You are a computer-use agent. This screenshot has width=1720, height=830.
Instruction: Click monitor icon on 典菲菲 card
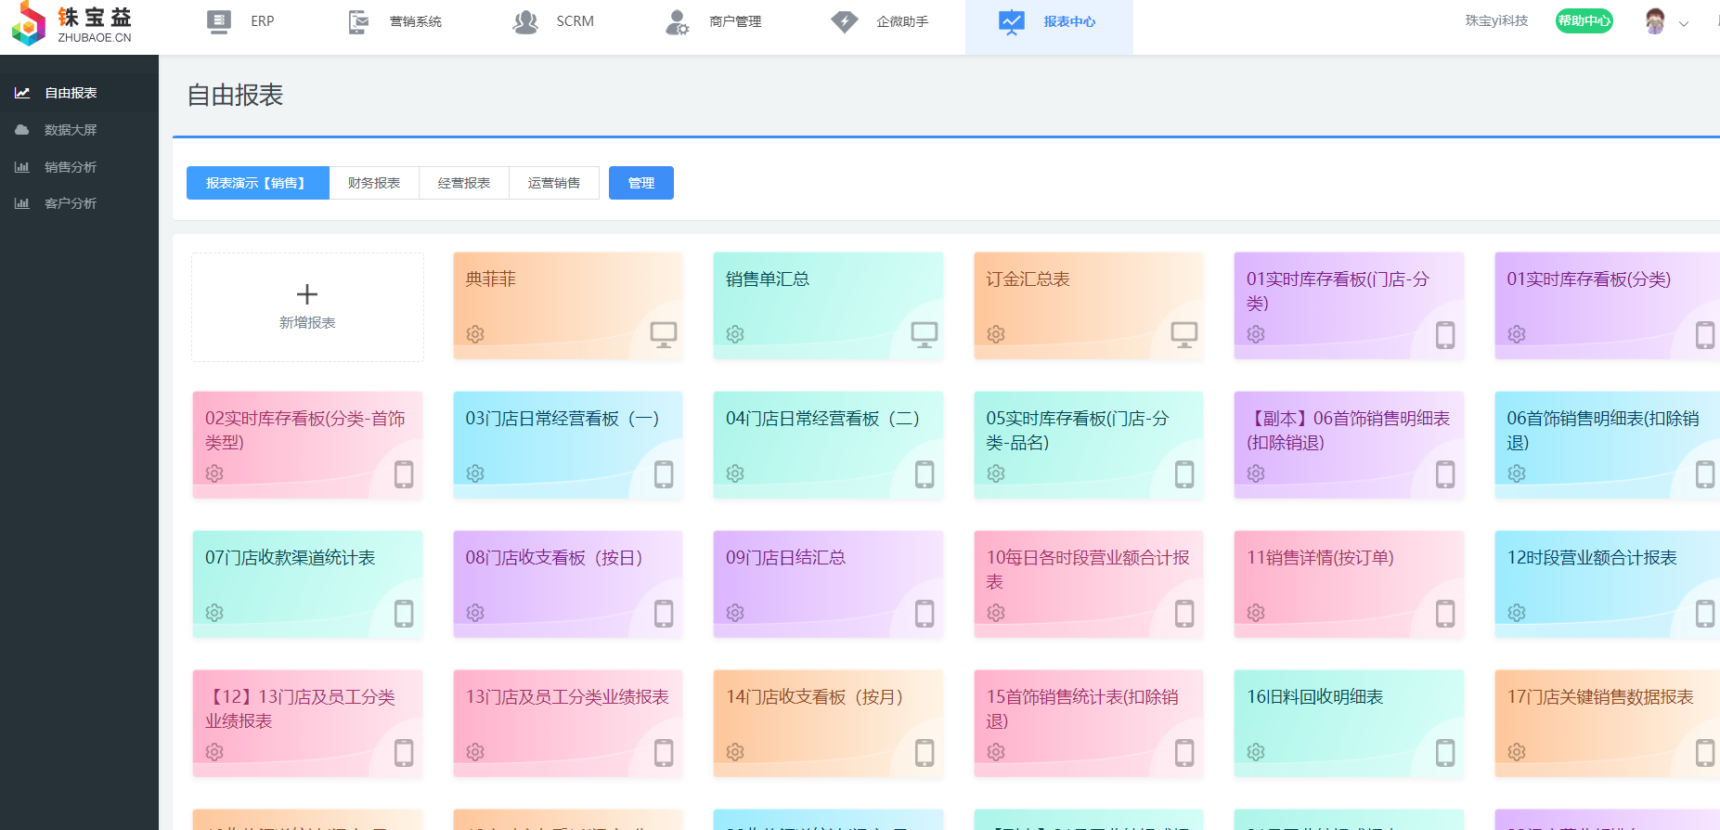(x=664, y=334)
